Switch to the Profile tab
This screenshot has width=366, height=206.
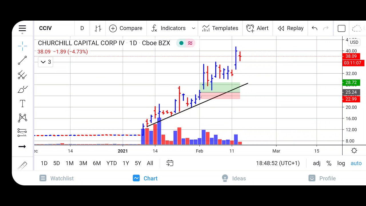coord(322,178)
